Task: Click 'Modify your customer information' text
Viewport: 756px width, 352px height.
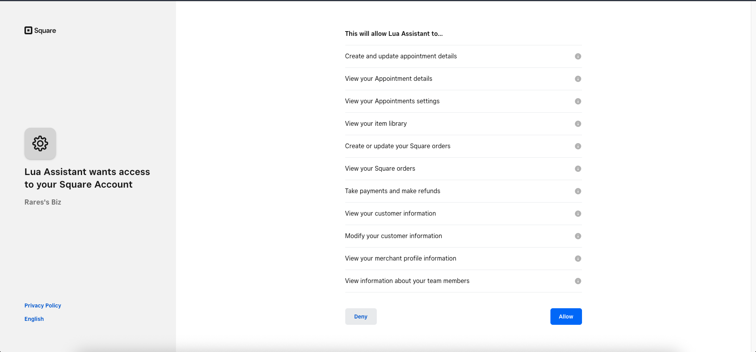Action: pos(393,236)
